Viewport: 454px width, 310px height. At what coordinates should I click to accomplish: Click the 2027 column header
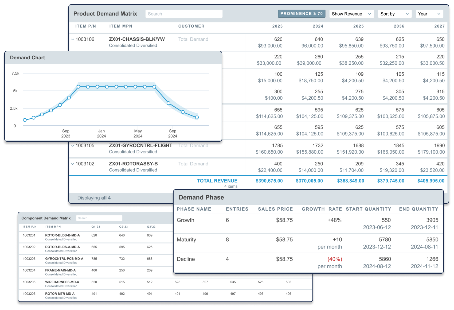pos(439,26)
